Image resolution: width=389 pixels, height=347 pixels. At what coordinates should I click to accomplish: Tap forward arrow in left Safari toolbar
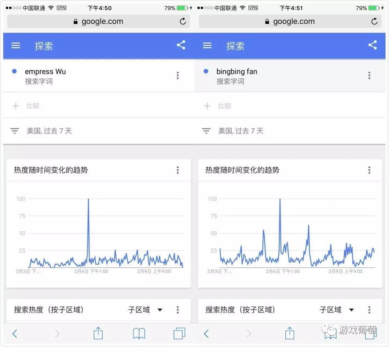(57, 334)
